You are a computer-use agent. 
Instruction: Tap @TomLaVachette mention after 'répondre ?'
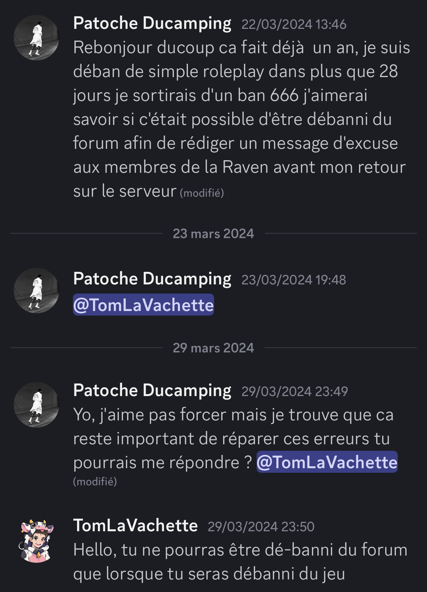point(327,462)
